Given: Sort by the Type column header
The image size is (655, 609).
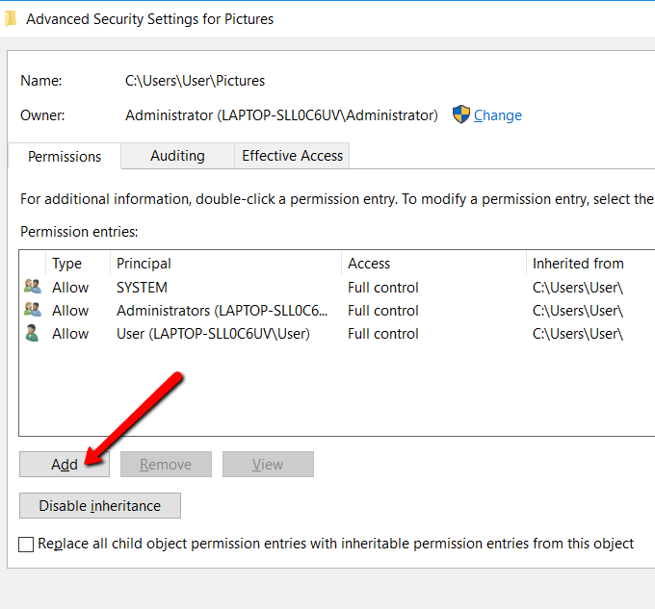Looking at the screenshot, I should click(x=67, y=264).
